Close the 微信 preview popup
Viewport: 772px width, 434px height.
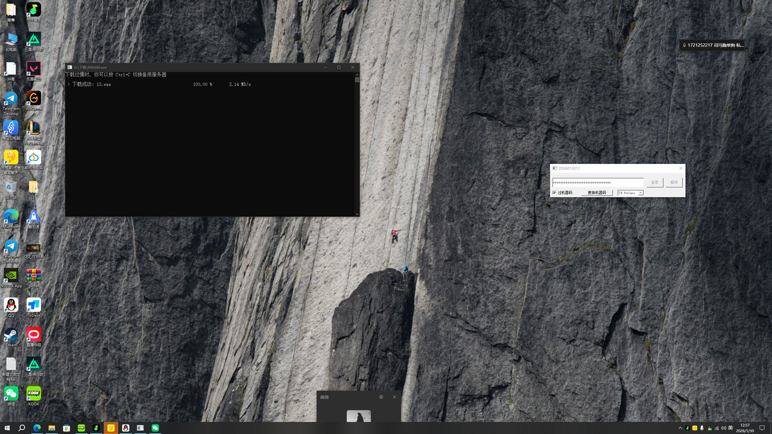[394, 397]
